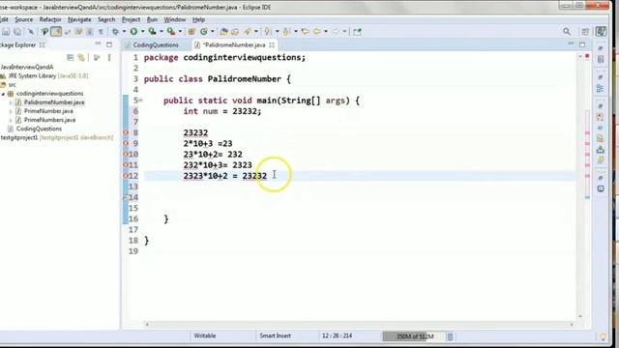Open New Java Class dropdown arrow
This screenshot has width=619, height=348.
point(212,32)
